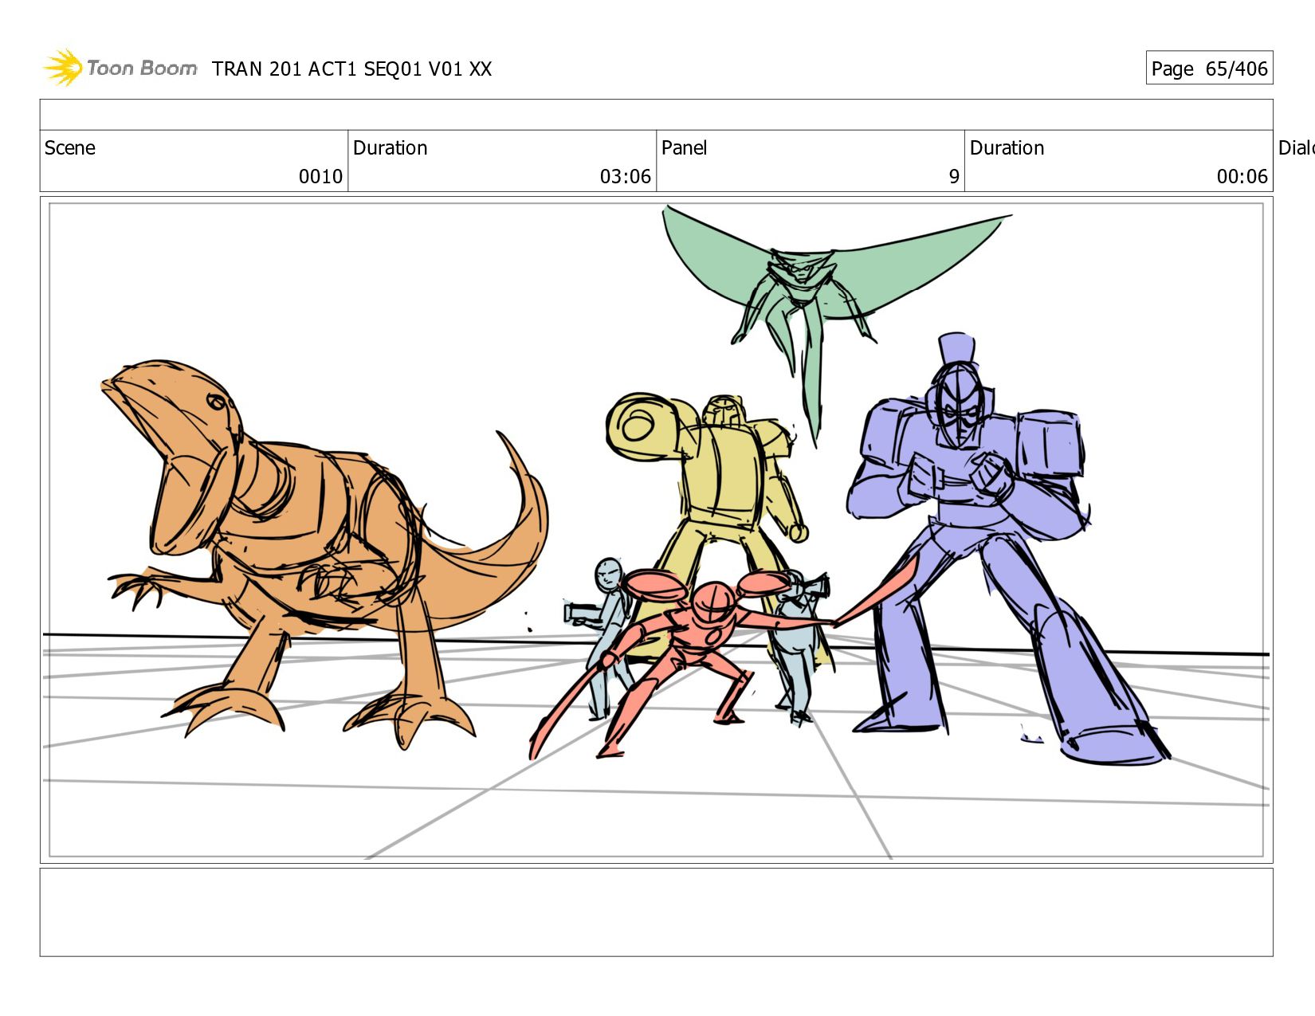The width and height of the screenshot is (1315, 1016).
Task: Click the Scene label
Action: (x=70, y=148)
